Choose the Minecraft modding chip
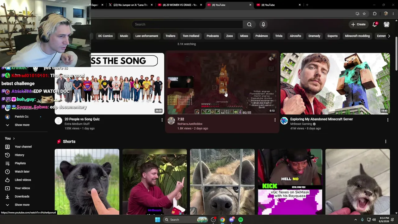 (x=357, y=36)
